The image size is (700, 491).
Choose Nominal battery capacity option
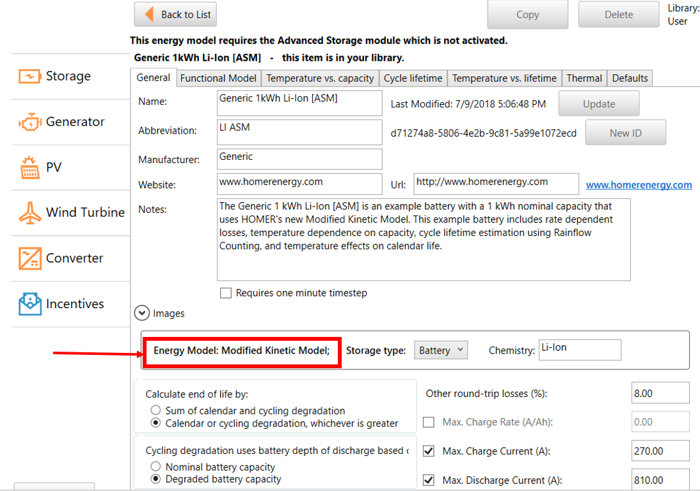[x=155, y=467]
